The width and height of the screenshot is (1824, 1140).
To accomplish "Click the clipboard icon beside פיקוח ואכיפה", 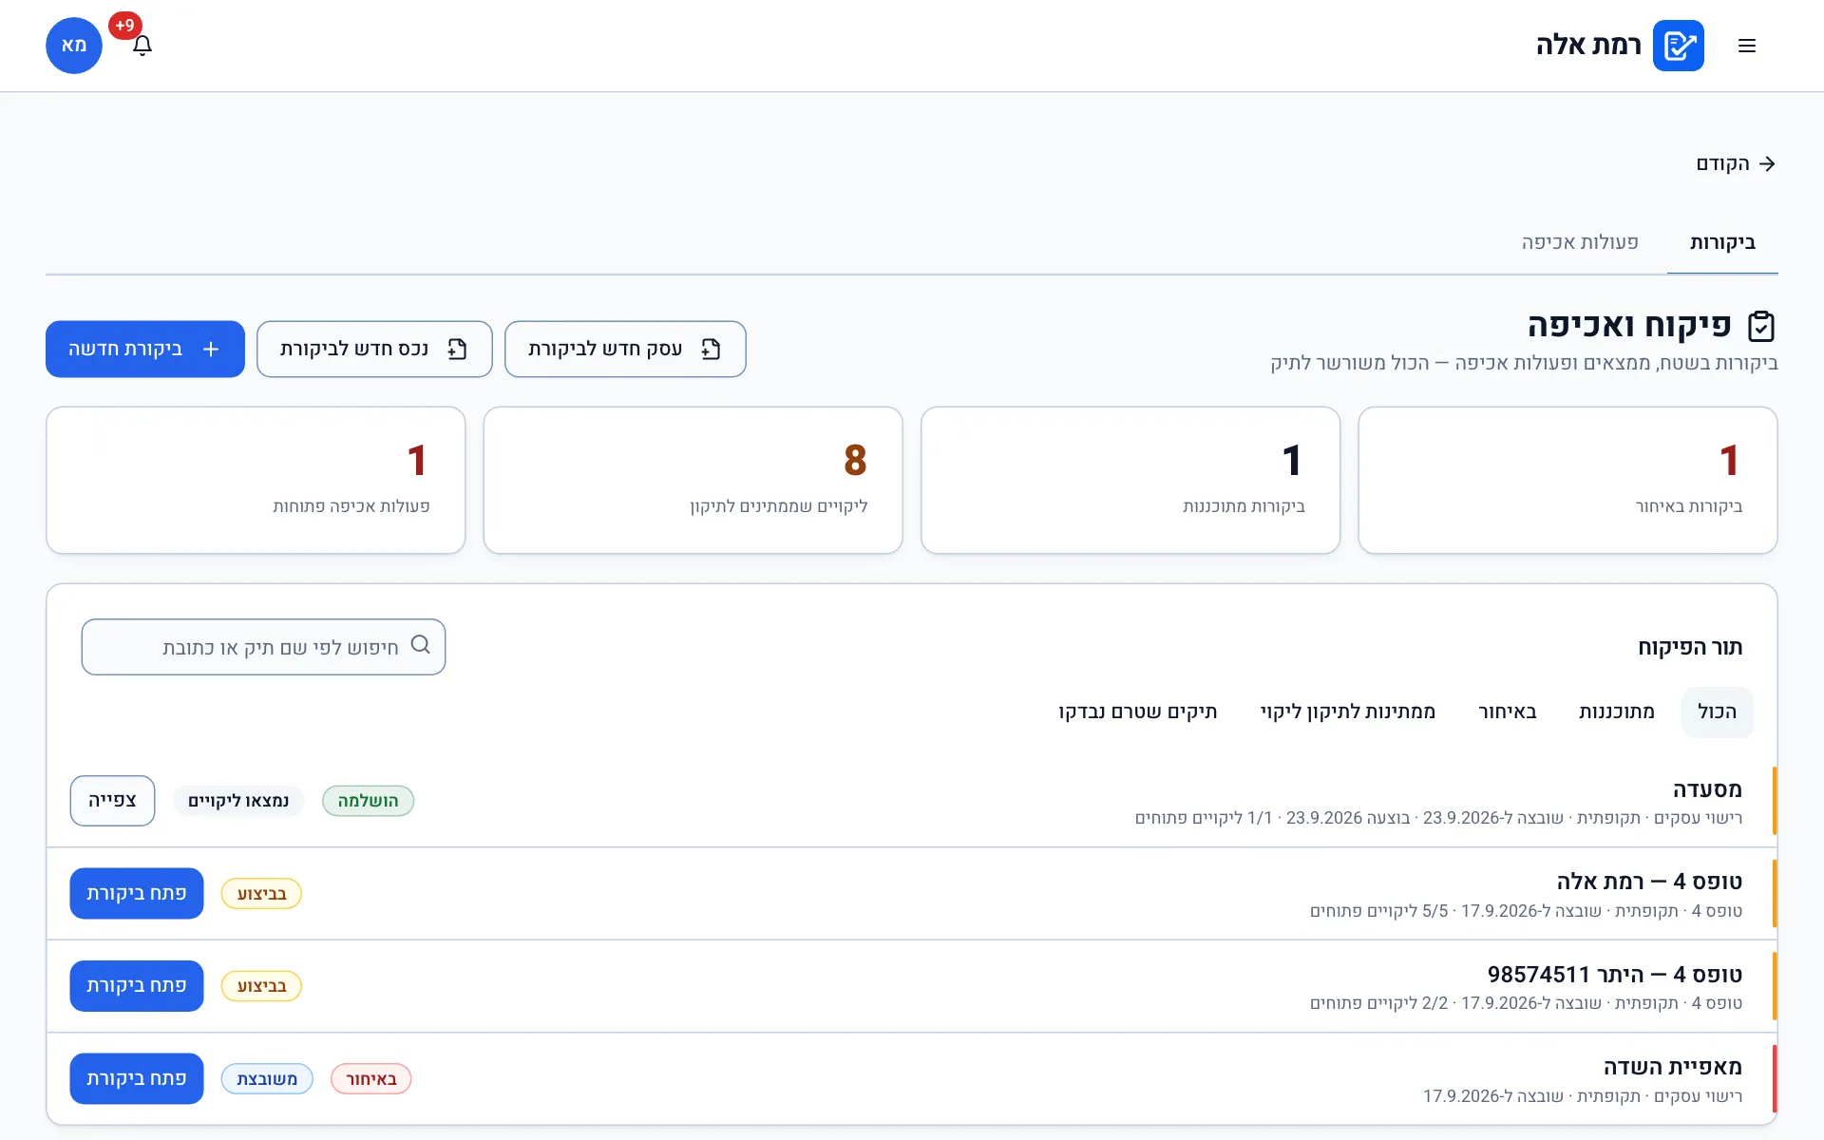I will pyautogui.click(x=1761, y=326).
